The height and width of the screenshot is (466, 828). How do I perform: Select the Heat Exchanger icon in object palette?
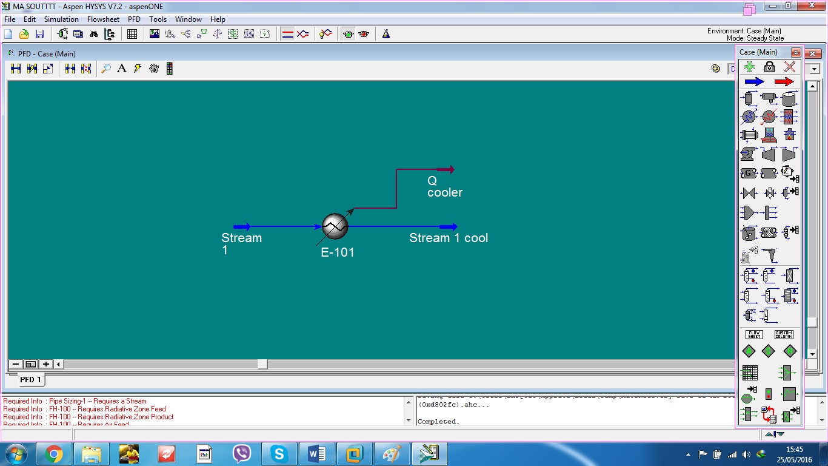point(750,134)
